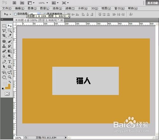This screenshot has width=159, height=140.
Task: Expand the status bar info arrow menu
Action: click(66, 137)
